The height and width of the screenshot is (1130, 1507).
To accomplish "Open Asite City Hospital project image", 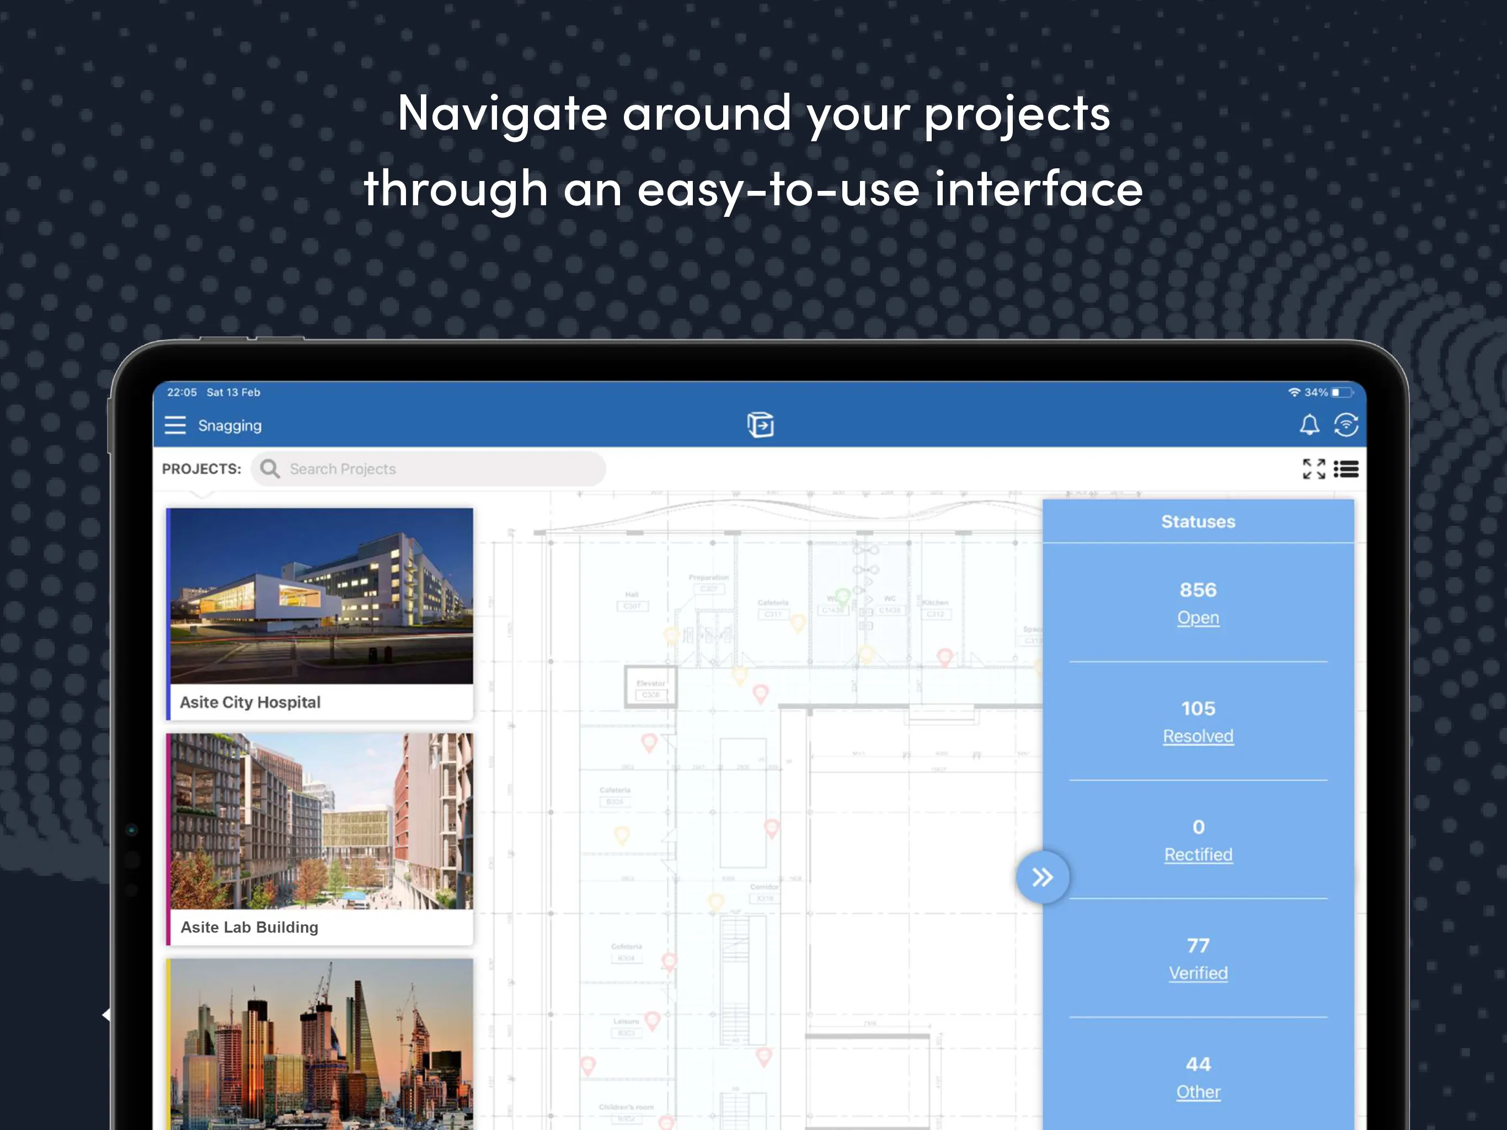I will pyautogui.click(x=322, y=596).
